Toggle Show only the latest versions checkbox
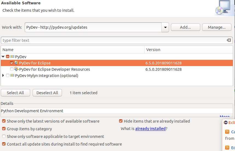 (4, 121)
